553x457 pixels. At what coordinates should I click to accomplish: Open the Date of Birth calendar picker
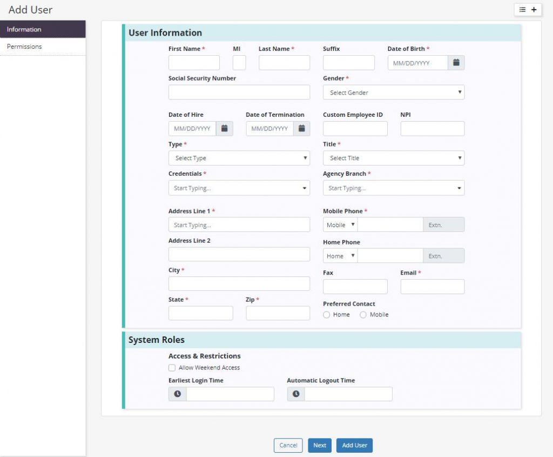click(x=456, y=63)
